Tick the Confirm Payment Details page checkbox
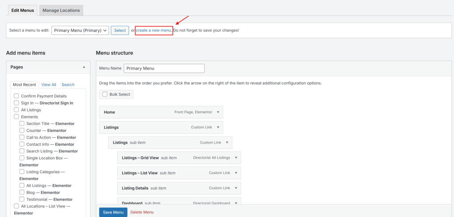 point(16,96)
